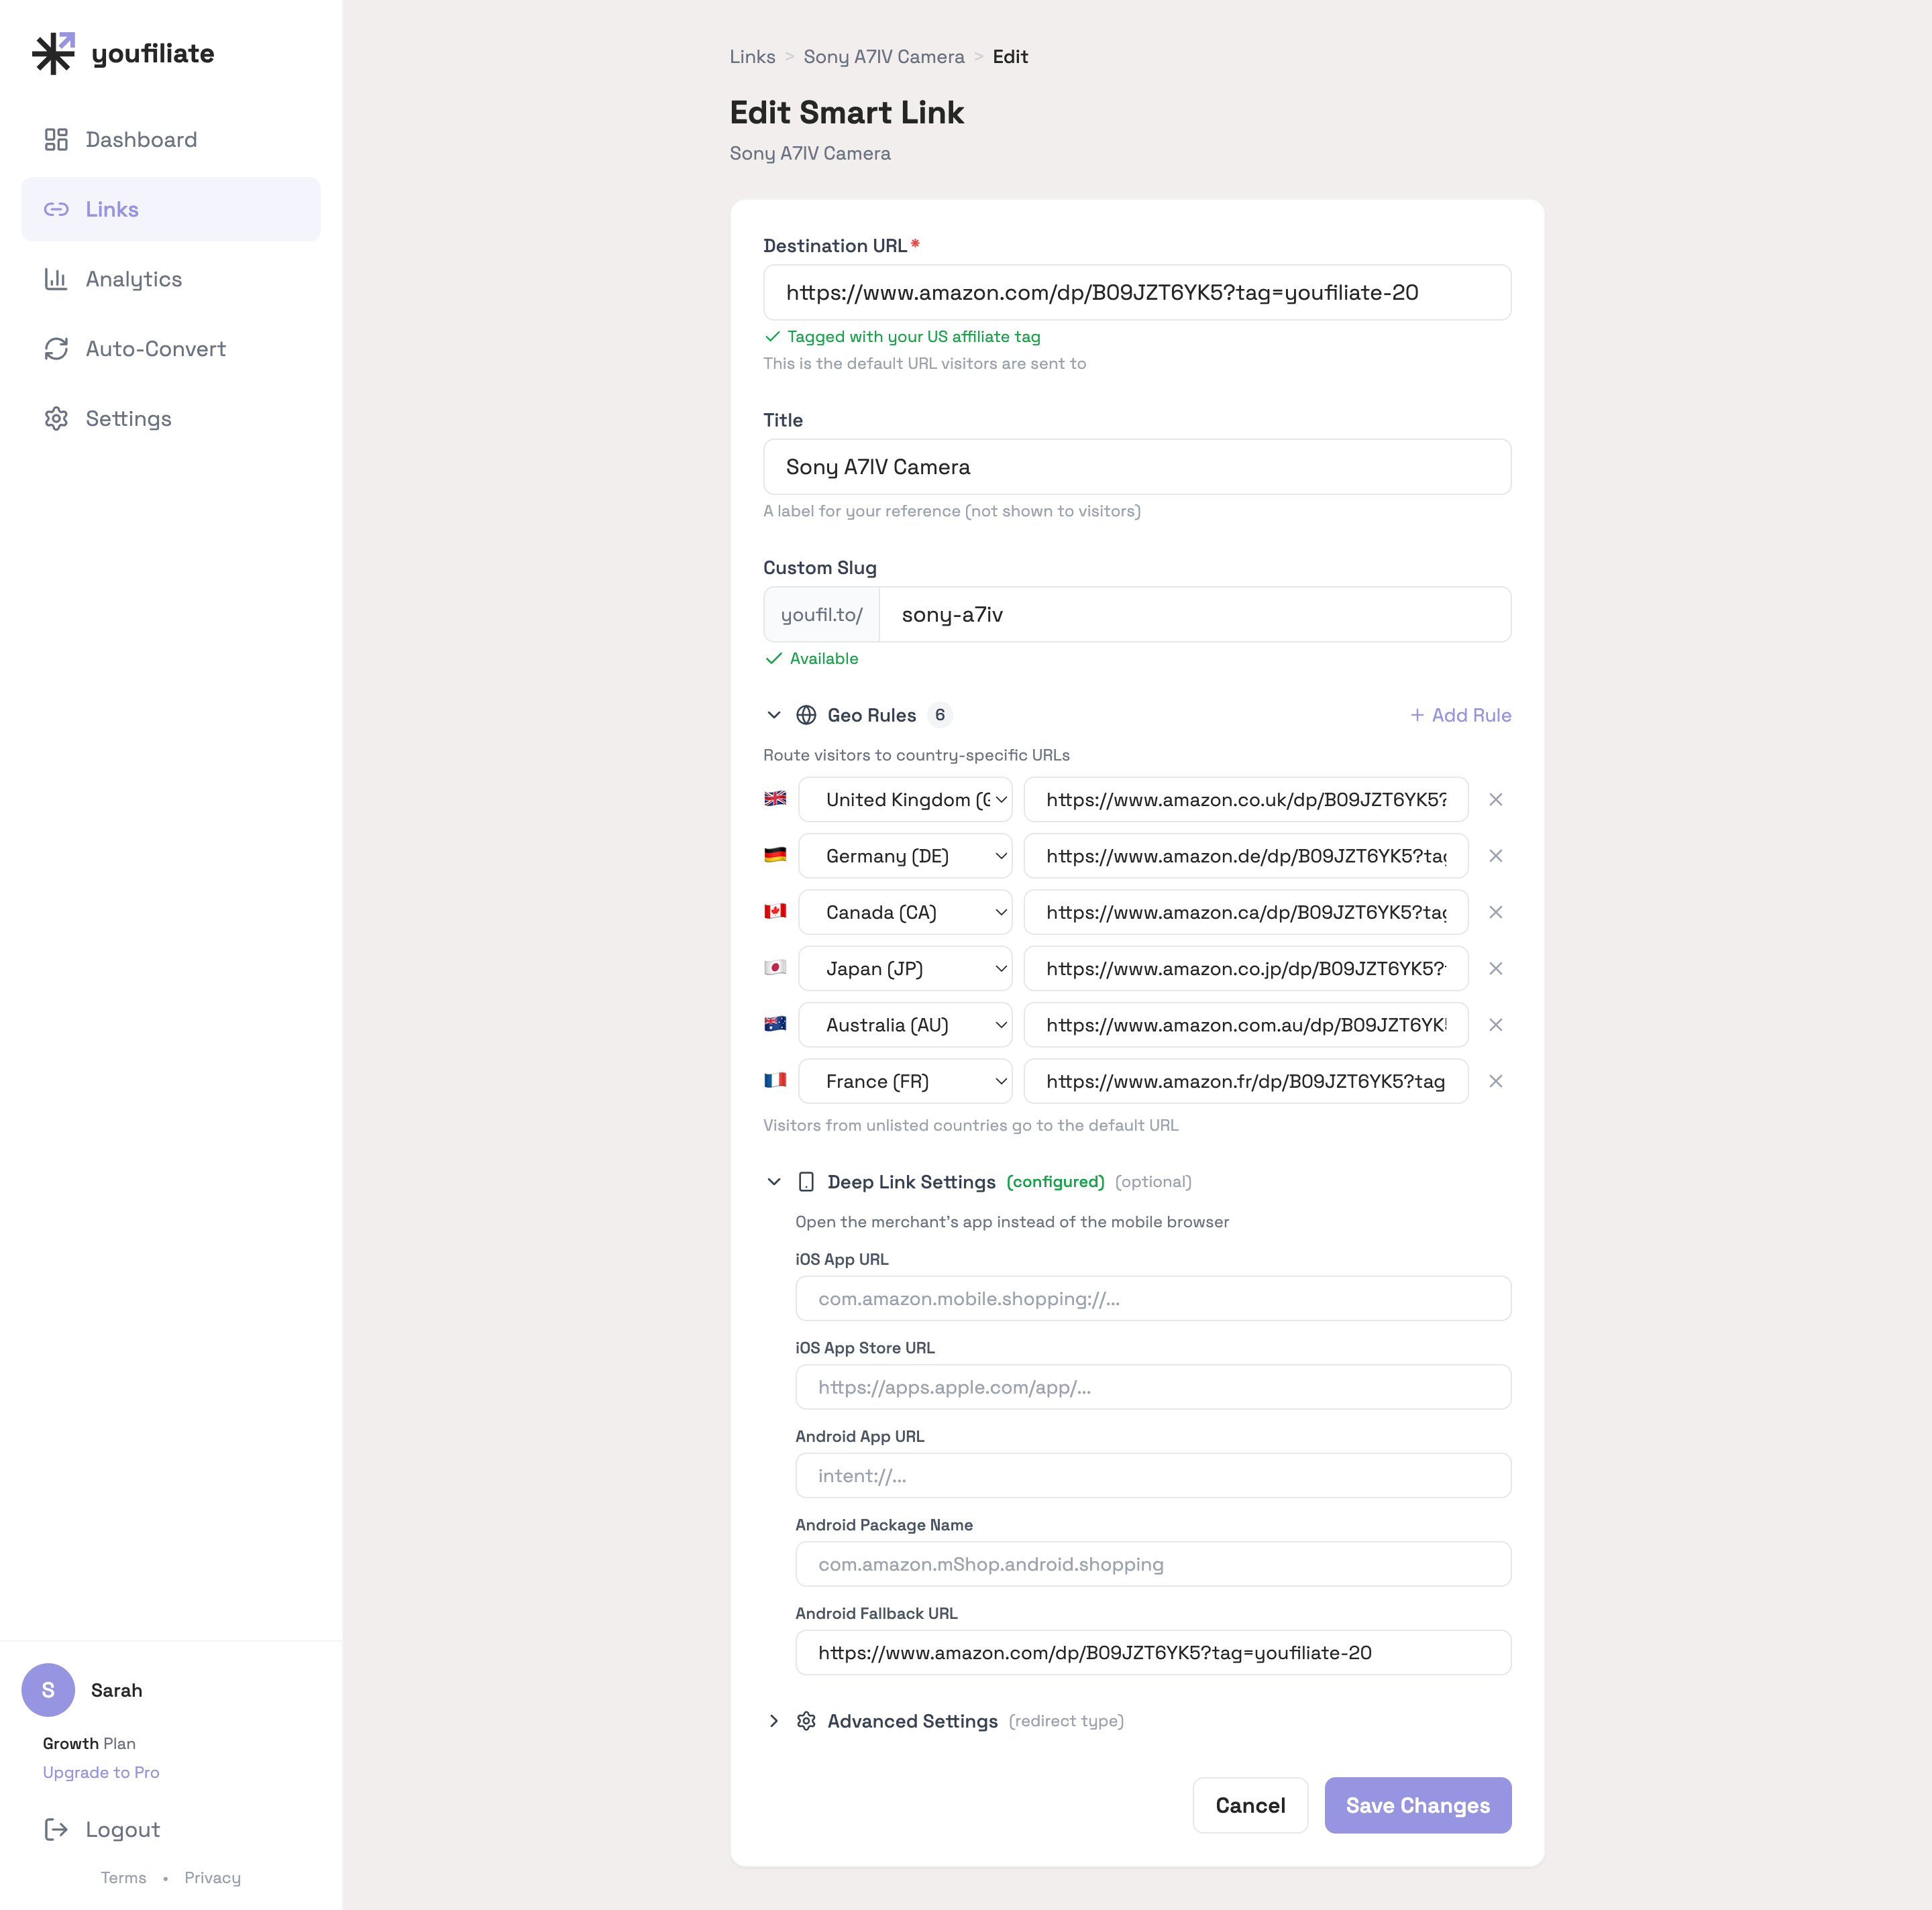
Task: Edit the amazon.co.uk URL field
Action: (x=1246, y=799)
